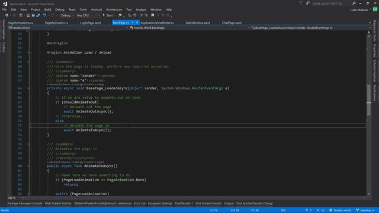Open the Output panel tab
Screen dimensions: 379x213
(229, 204)
